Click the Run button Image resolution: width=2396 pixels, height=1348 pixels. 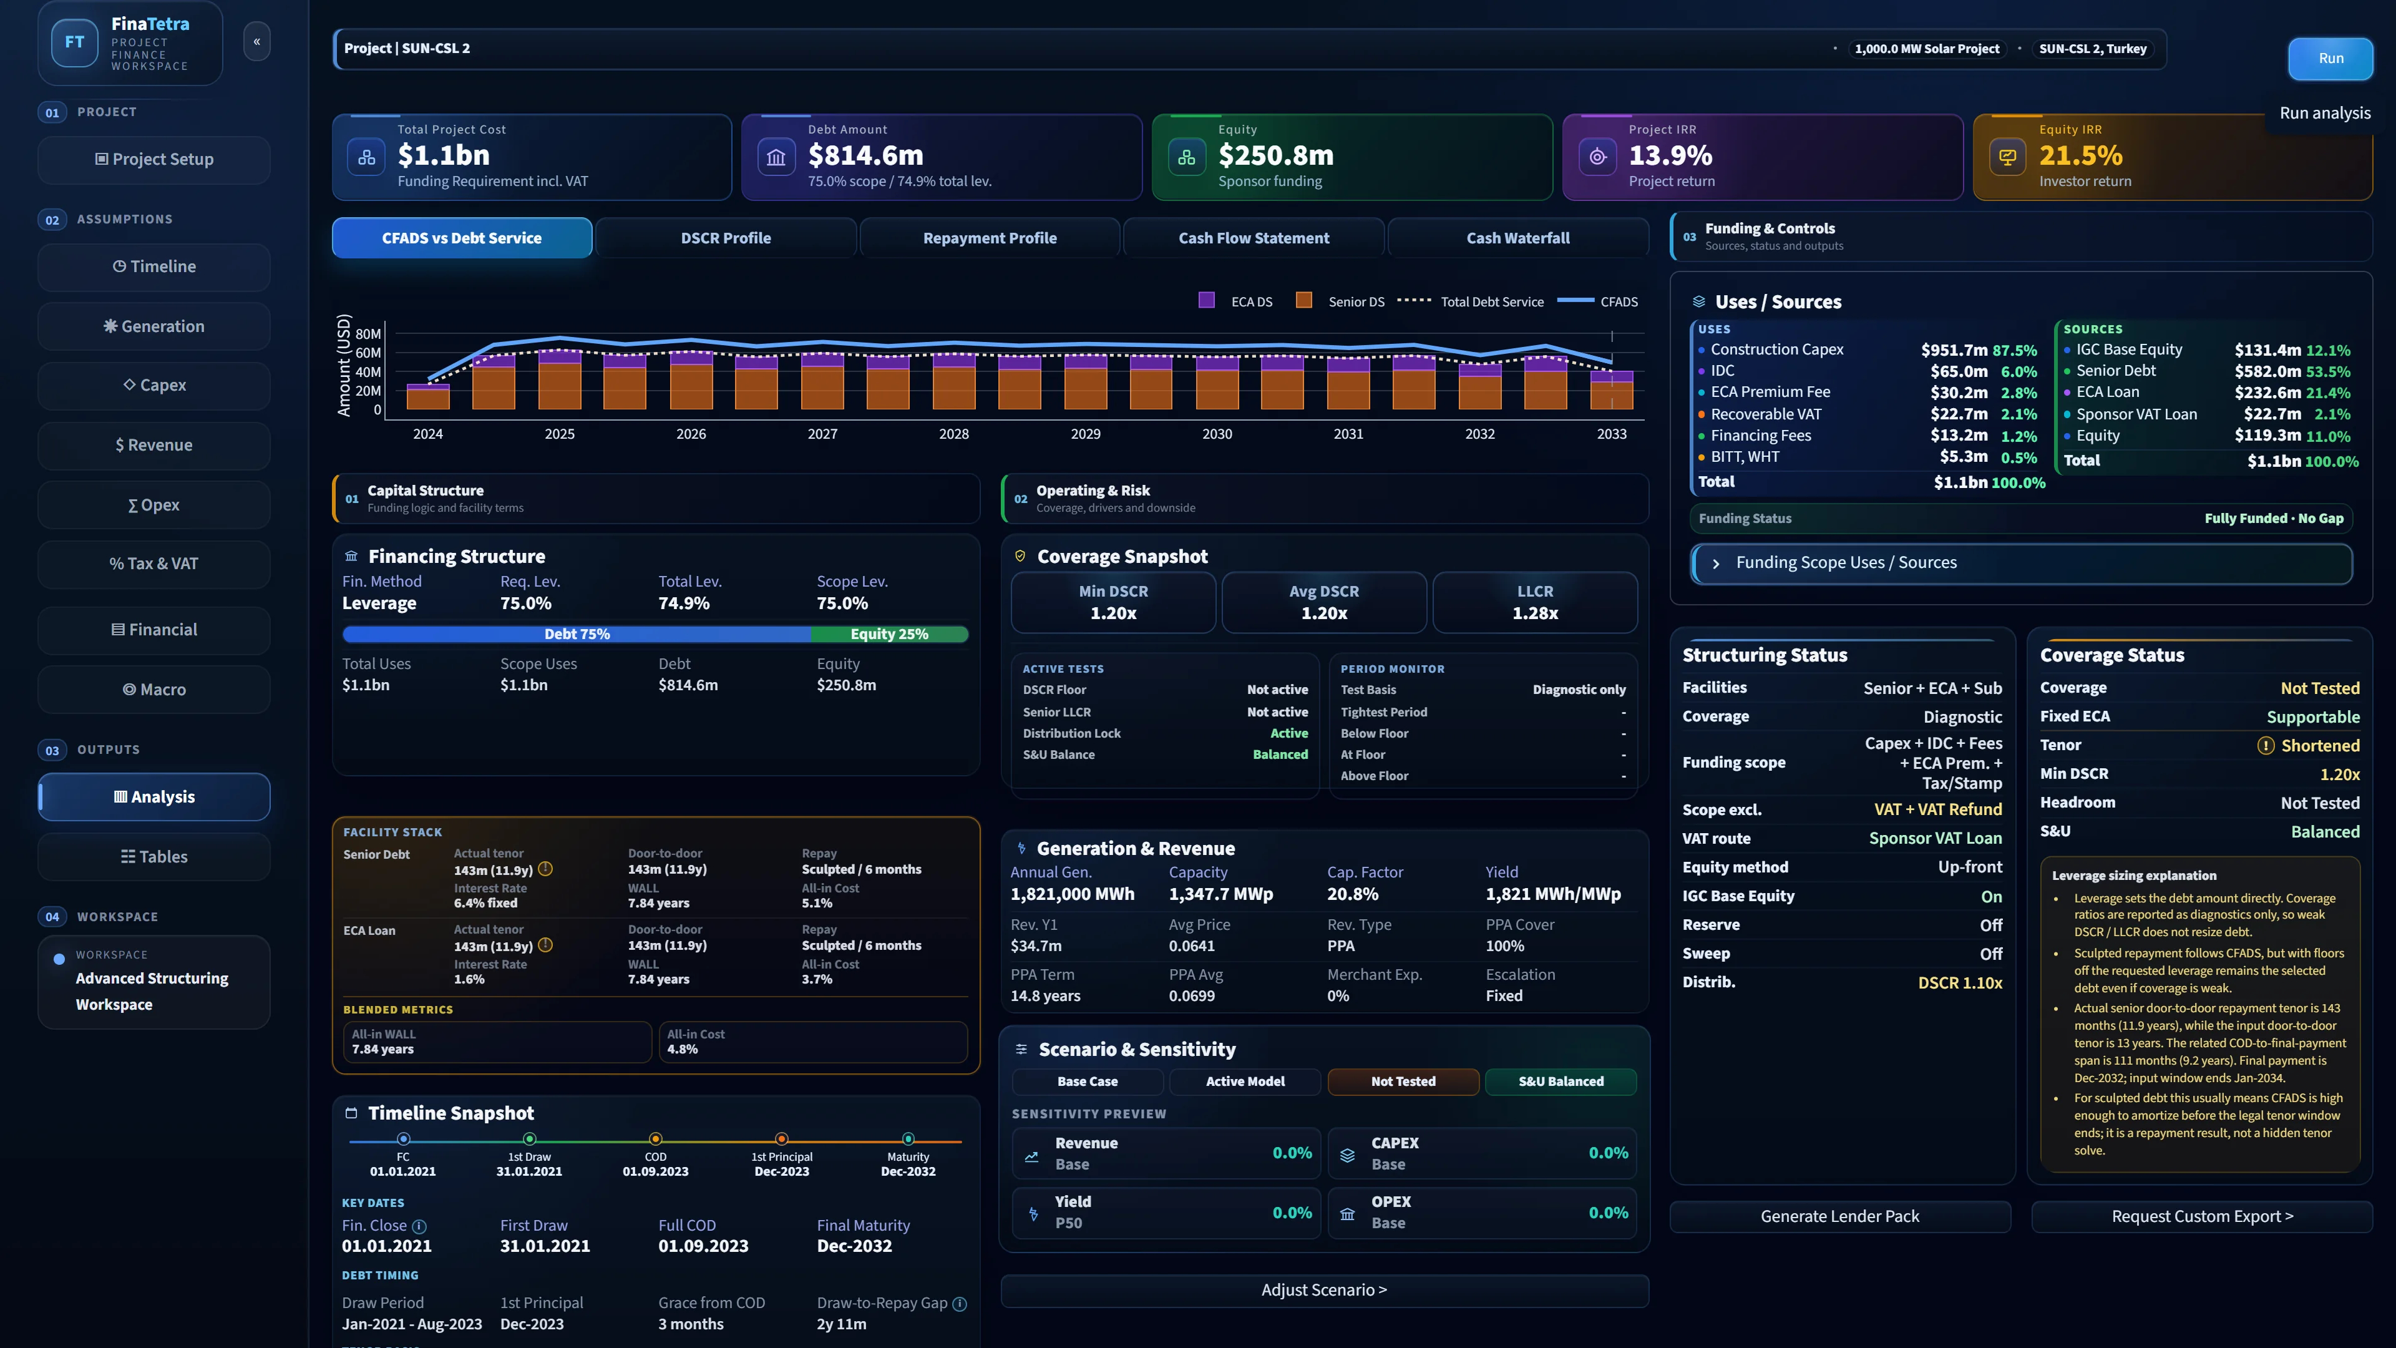pyautogui.click(x=2330, y=57)
